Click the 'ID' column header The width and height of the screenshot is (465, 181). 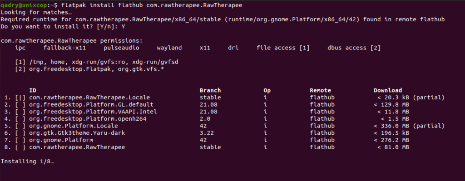coord(33,90)
